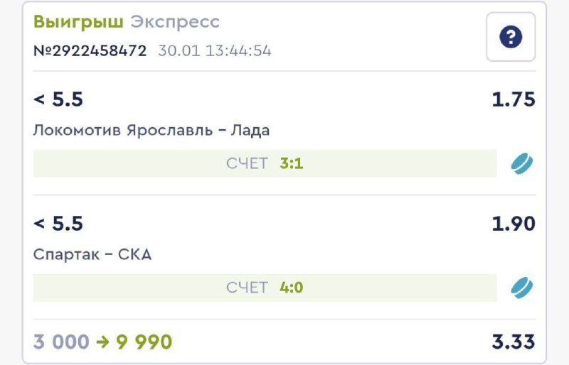This screenshot has height=365, width=569.
Task: Open the help question mark icon
Action: [x=511, y=37]
